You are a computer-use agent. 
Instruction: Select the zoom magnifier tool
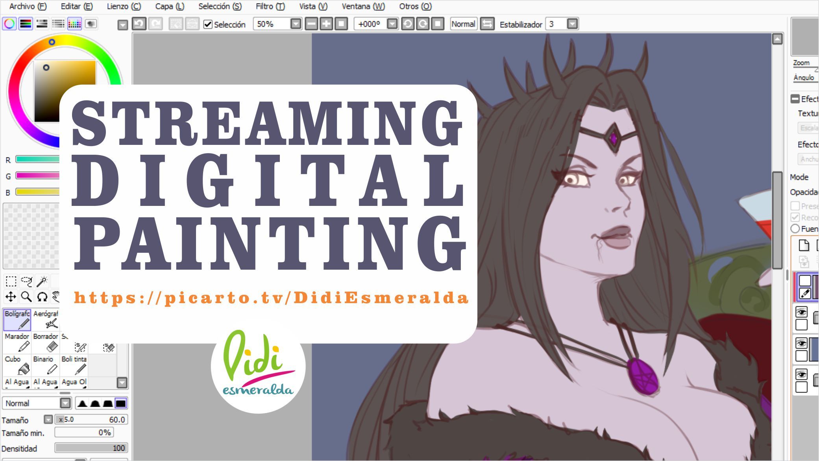tap(26, 296)
